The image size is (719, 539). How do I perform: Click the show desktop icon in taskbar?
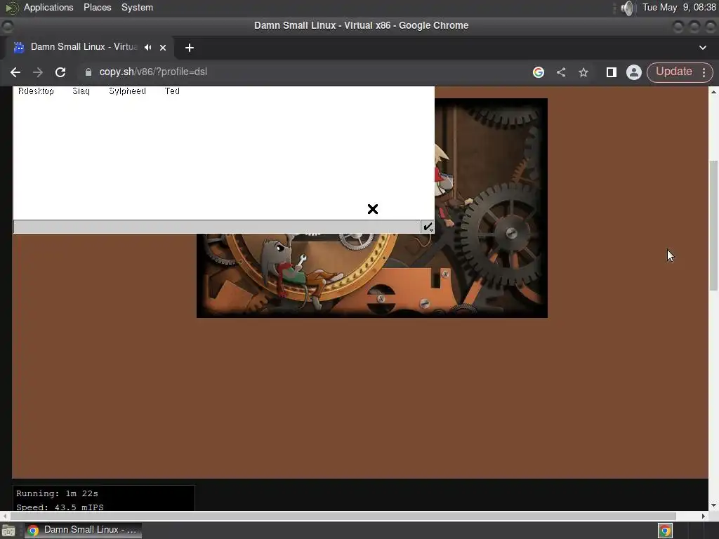pos(8,531)
